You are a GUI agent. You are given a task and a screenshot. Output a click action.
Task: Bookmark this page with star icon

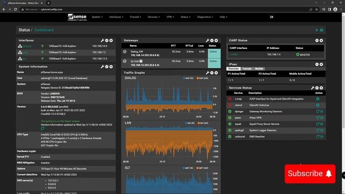316,10
